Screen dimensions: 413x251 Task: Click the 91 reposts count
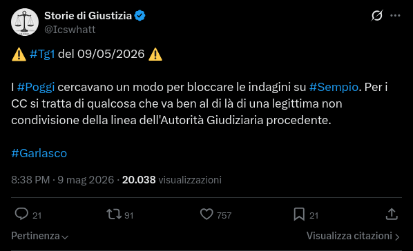128,215
